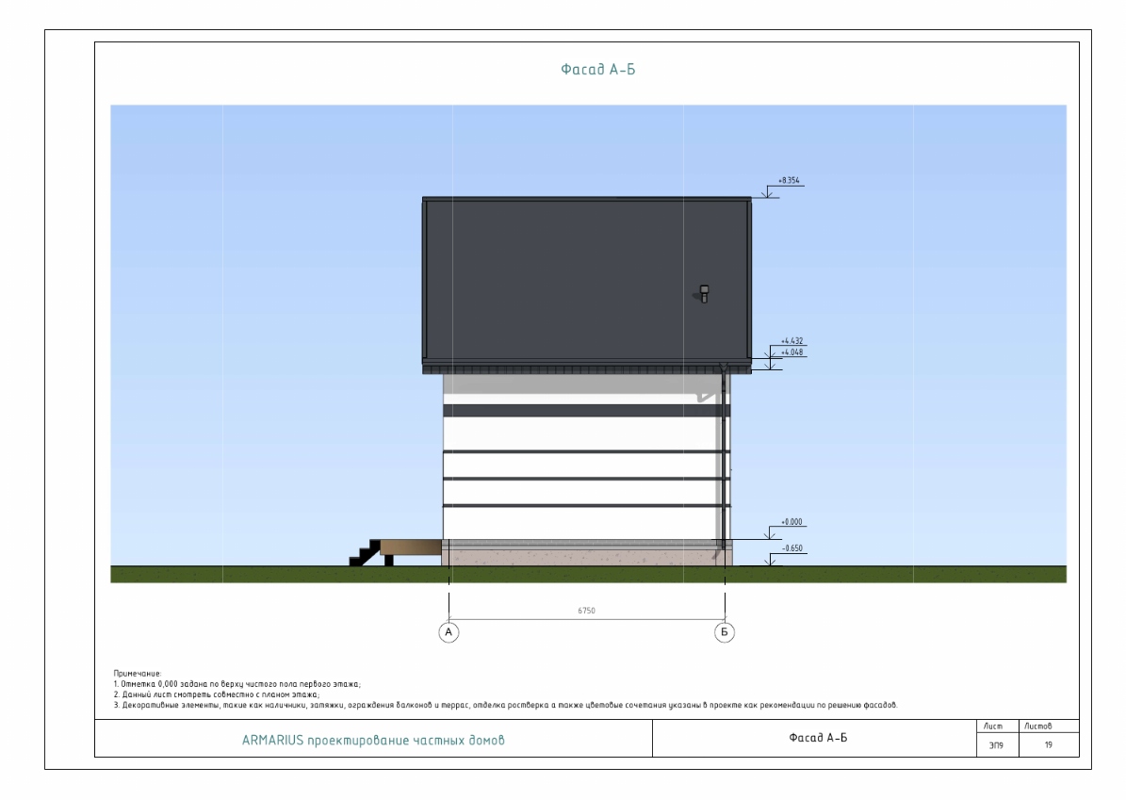Click Фасад А-Б in the title block

tap(816, 738)
